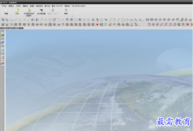
Task: Select the Rectangle outline tool icon
Action: click(76, 20)
